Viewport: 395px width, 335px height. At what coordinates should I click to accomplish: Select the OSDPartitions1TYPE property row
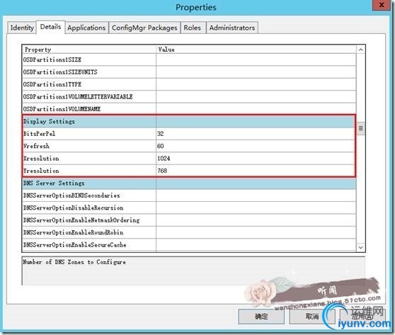pos(189,84)
